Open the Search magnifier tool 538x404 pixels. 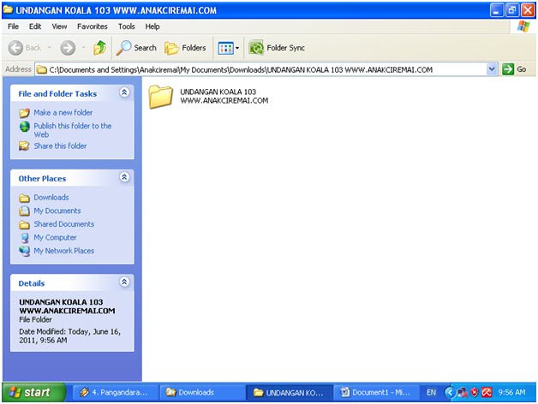click(x=136, y=48)
